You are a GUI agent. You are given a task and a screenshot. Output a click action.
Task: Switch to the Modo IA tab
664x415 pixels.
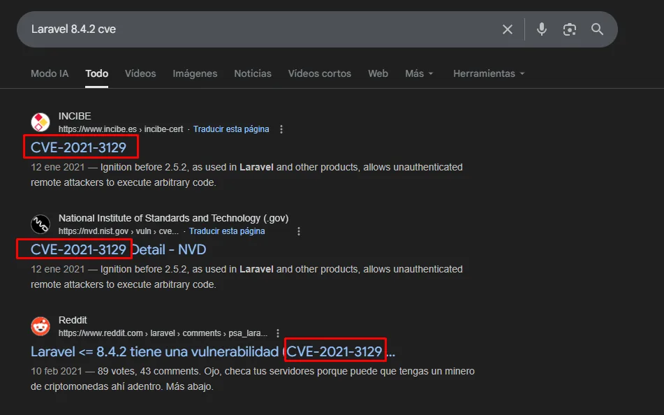tap(50, 73)
